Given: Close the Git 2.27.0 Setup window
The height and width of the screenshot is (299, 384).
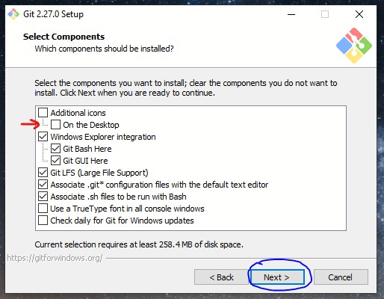Looking at the screenshot, I should tap(359, 14).
